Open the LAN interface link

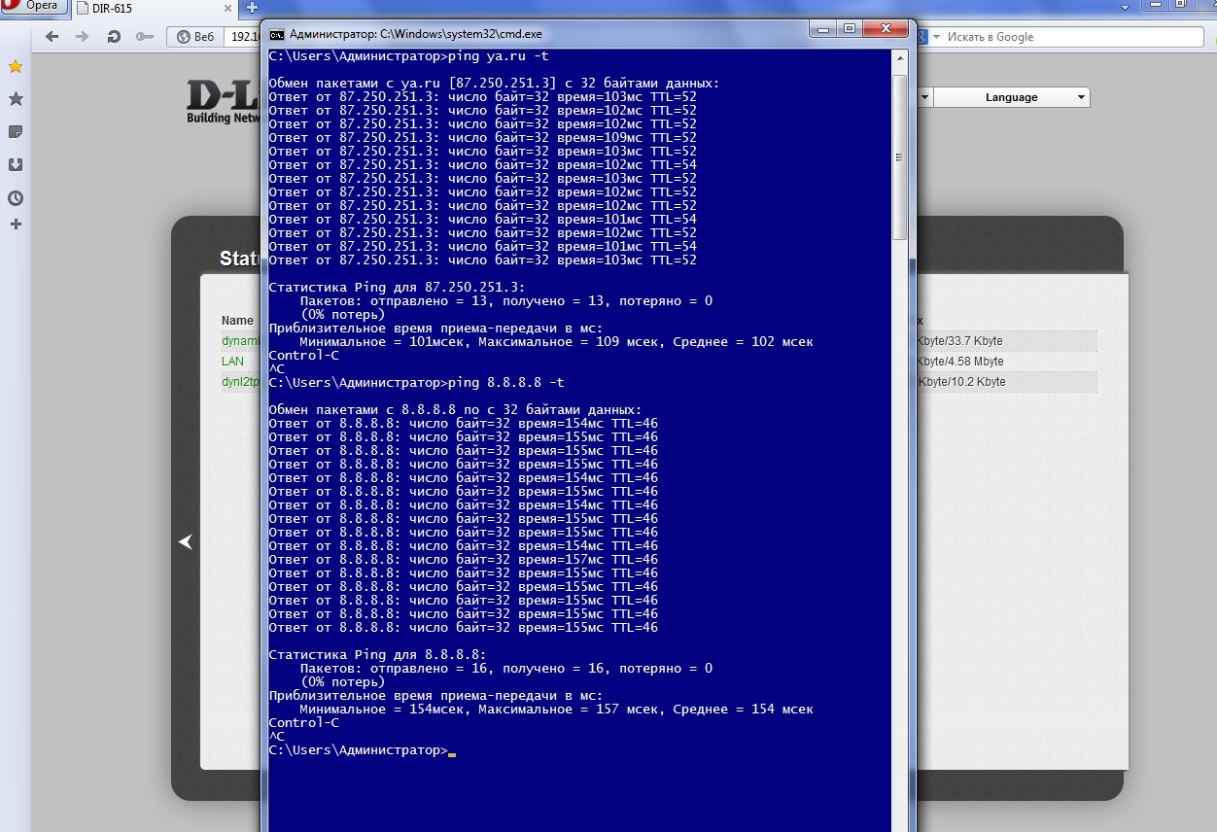click(232, 362)
